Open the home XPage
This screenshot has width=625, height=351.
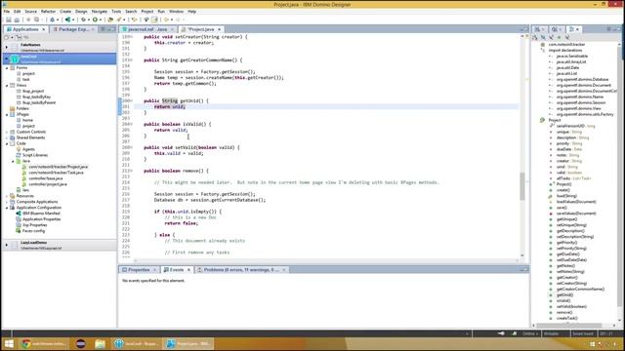pos(27,120)
